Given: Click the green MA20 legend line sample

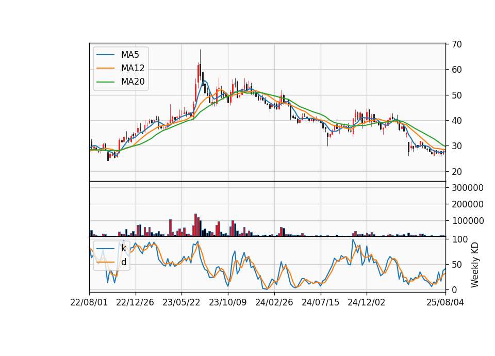Looking at the screenshot, I should (105, 82).
